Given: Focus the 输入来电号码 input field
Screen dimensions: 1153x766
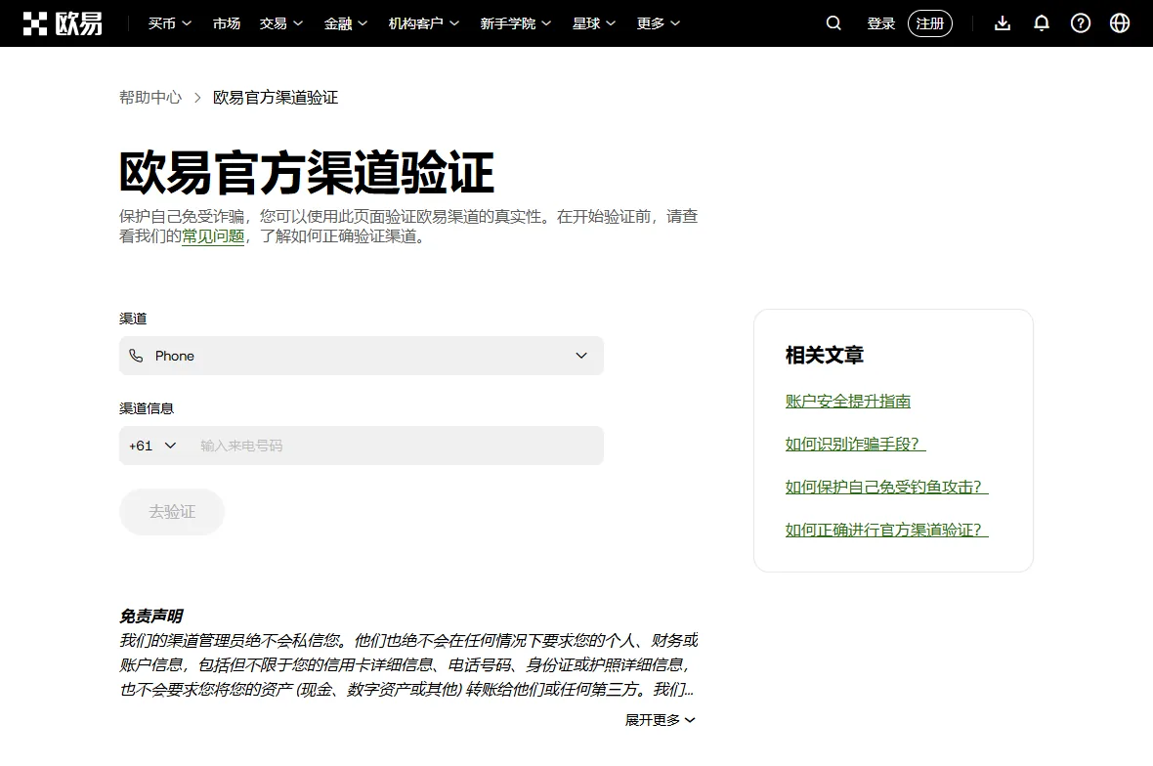Looking at the screenshot, I should 397,446.
